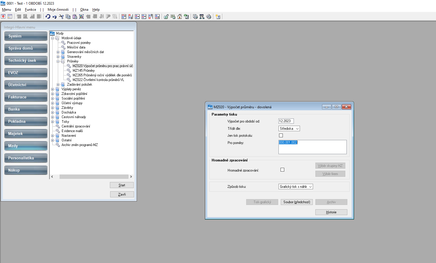Select the Účetnictví module button
436x263 pixels.
click(x=26, y=85)
